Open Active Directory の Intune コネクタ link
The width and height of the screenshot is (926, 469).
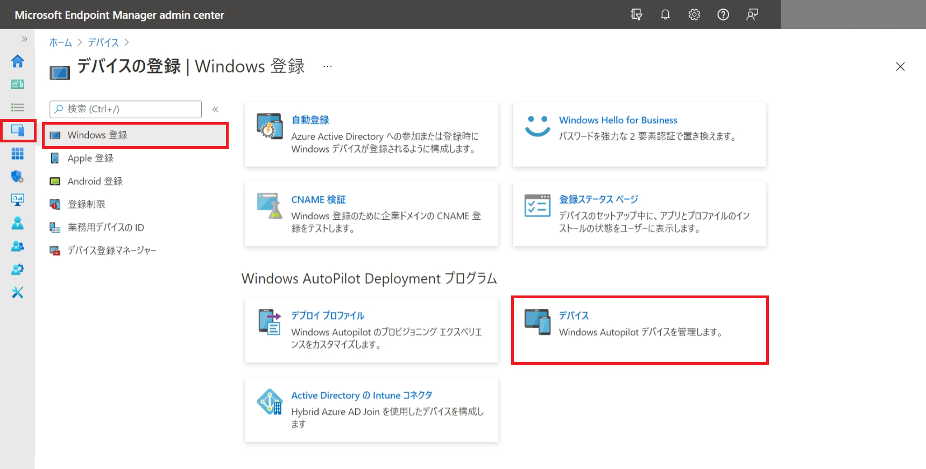(362, 395)
